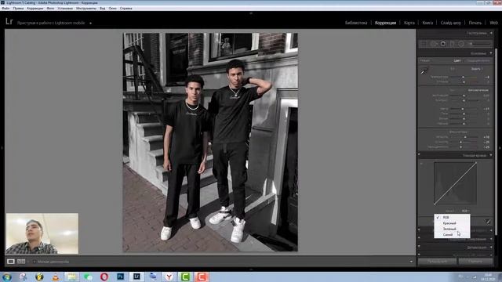
Task: Open the Правка menu
Action: [18, 9]
